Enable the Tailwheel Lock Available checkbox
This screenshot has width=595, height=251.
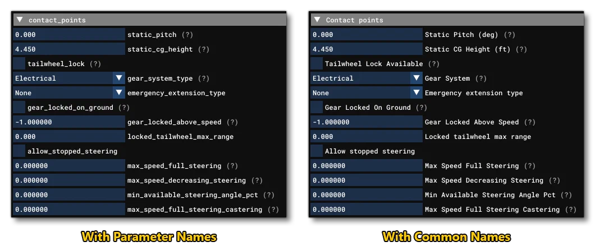click(317, 64)
